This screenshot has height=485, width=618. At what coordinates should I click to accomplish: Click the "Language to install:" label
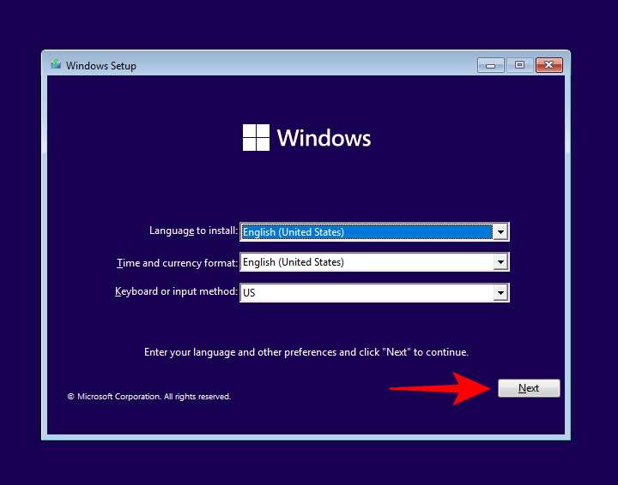[x=193, y=231]
